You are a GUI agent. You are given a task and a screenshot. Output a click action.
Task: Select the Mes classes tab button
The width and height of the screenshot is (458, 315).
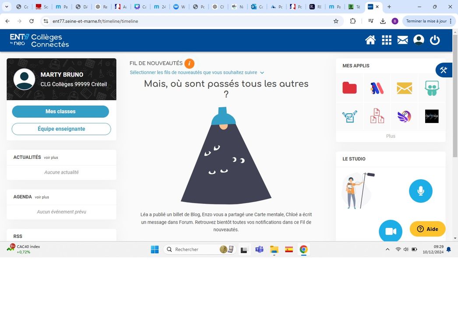[60, 112]
